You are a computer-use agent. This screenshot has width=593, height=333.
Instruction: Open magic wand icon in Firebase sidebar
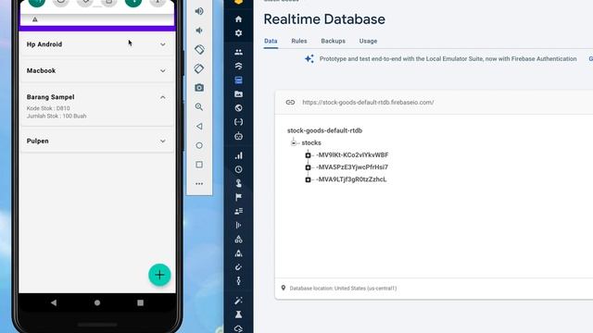pyautogui.click(x=239, y=301)
